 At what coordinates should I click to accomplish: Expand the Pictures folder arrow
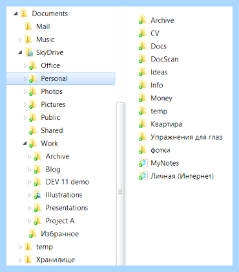click(x=25, y=104)
